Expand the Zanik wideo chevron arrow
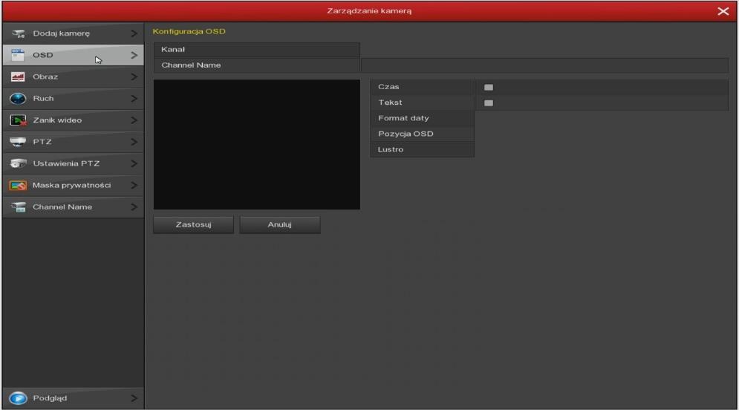The width and height of the screenshot is (739, 410). click(134, 120)
